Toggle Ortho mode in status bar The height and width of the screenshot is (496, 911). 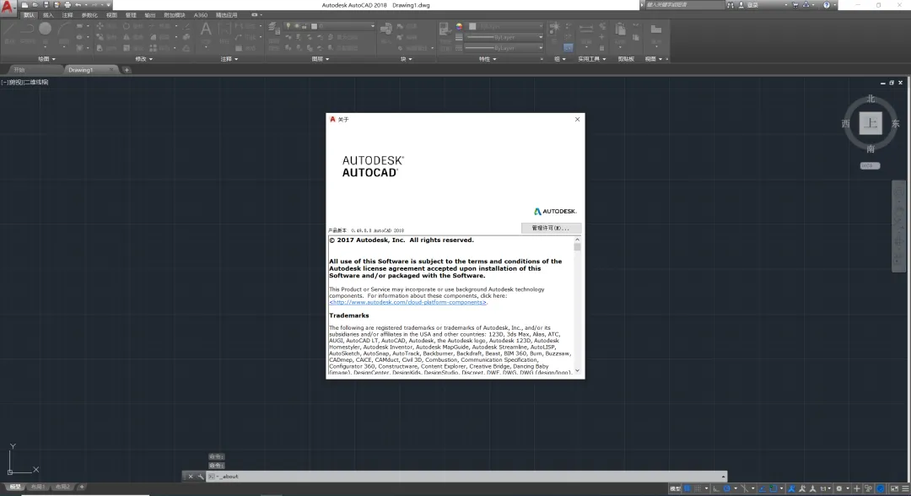point(716,488)
